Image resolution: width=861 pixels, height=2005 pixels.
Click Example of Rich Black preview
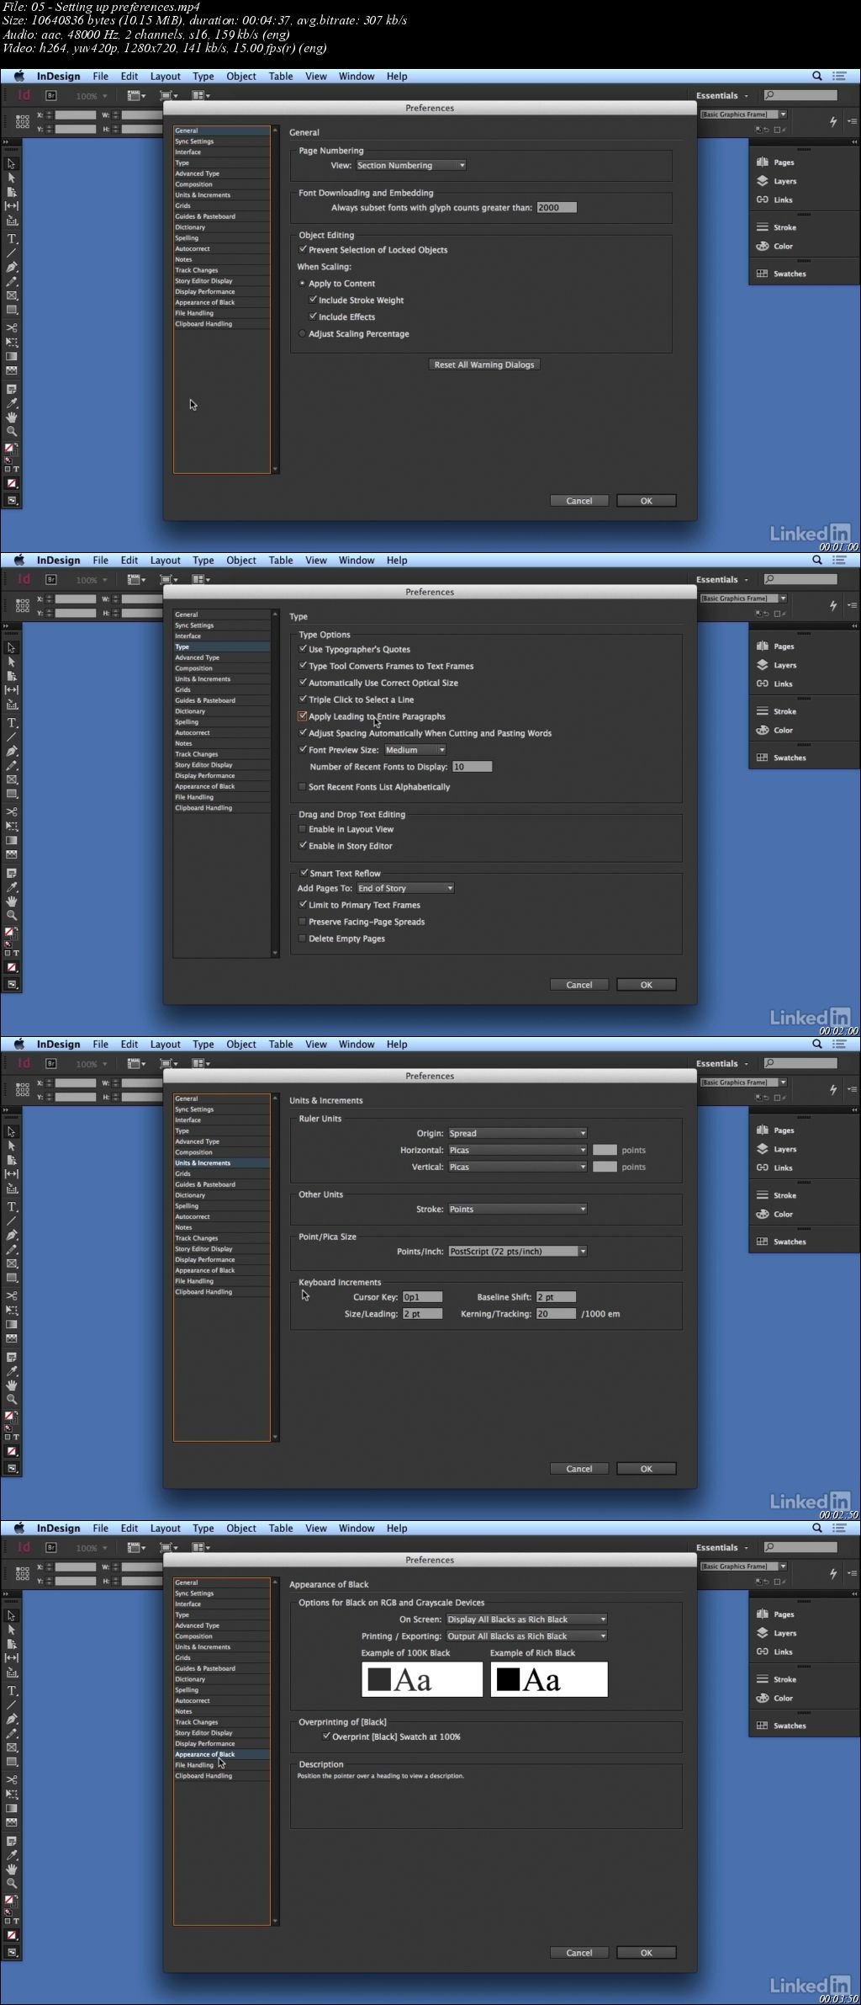549,1679
